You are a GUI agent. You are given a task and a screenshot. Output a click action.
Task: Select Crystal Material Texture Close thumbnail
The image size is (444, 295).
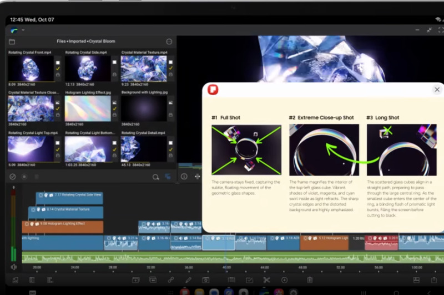[x=31, y=108]
